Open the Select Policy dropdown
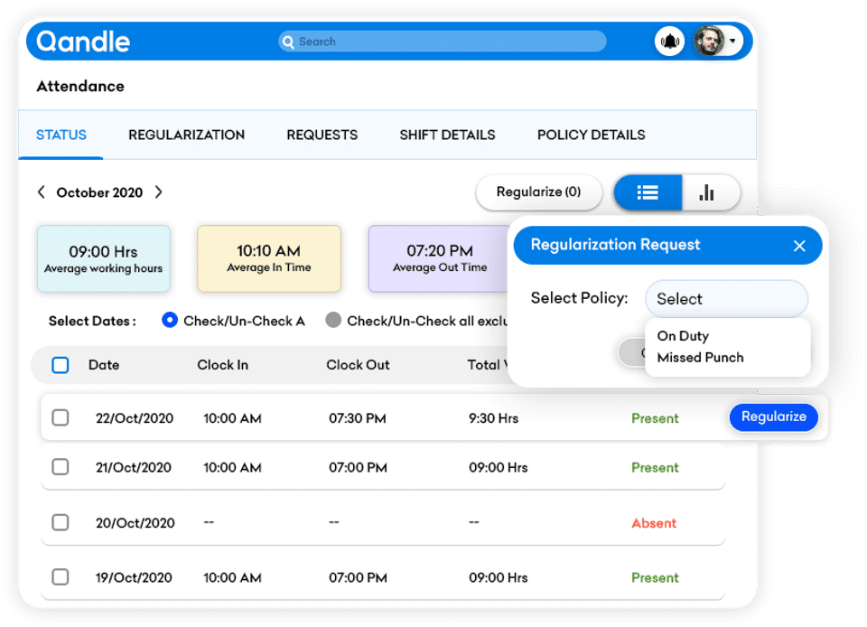 pos(726,298)
